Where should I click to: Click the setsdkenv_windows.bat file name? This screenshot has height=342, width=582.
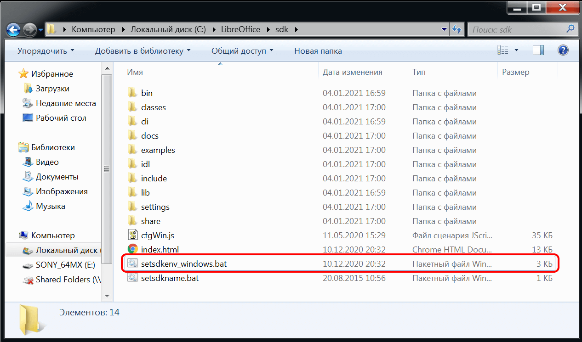coord(184,264)
